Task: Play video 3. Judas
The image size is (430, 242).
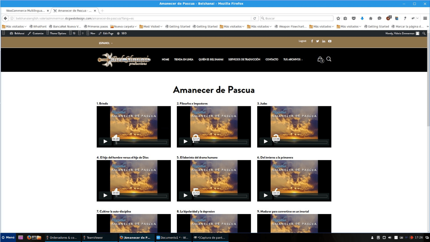Action: [266, 141]
